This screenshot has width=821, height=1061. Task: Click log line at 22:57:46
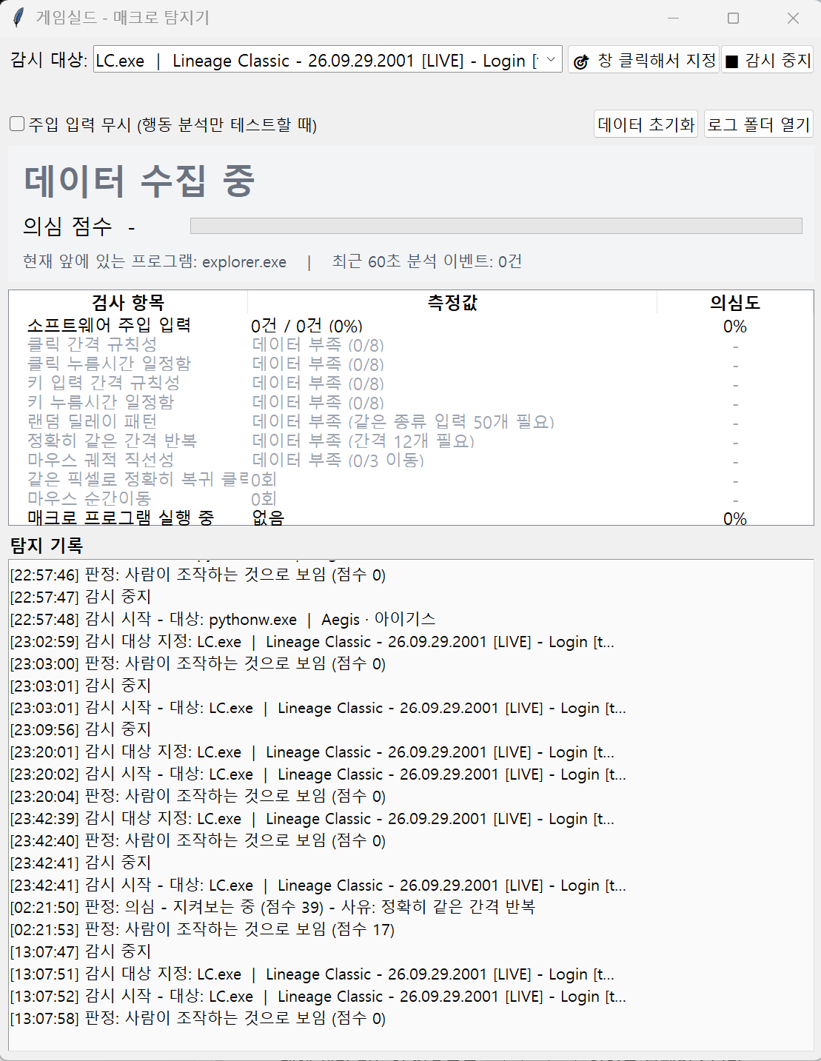tap(198, 575)
